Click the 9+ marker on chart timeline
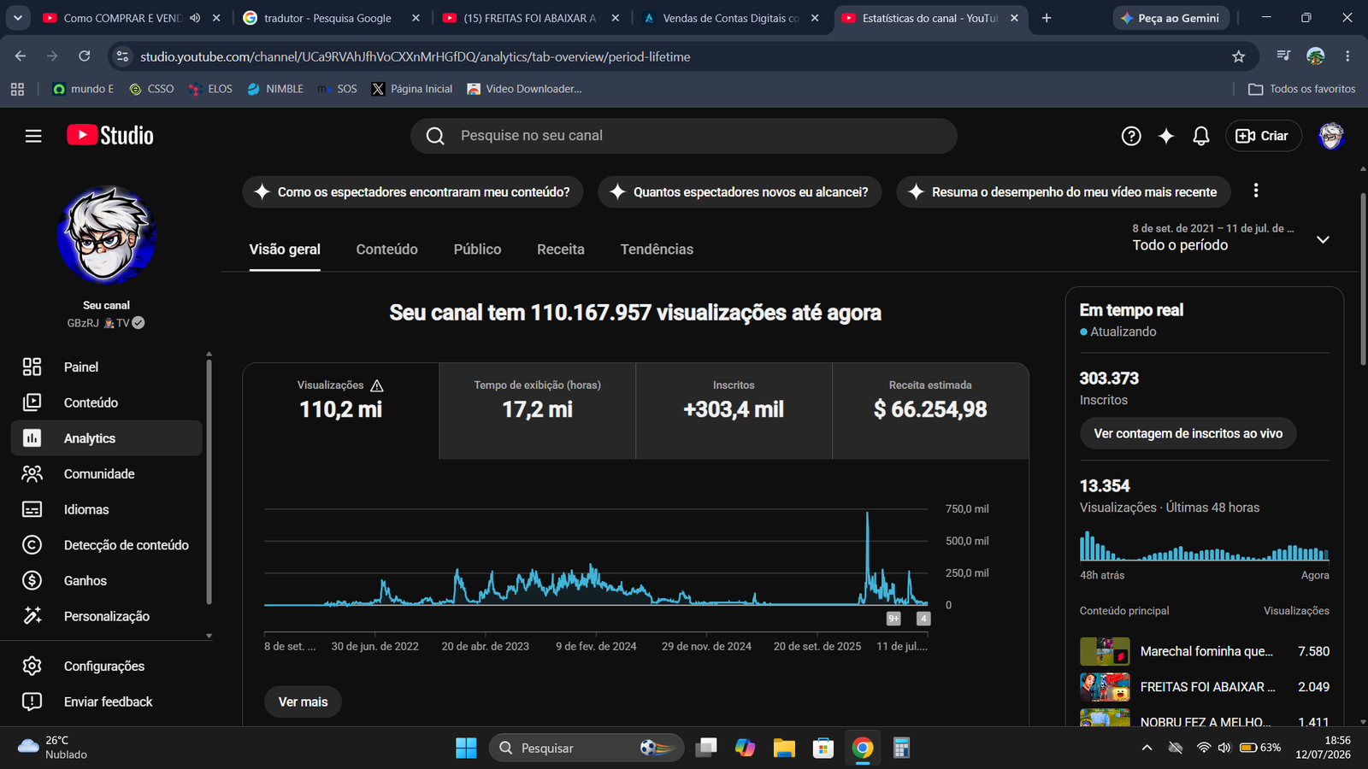The width and height of the screenshot is (1368, 769). tap(893, 619)
